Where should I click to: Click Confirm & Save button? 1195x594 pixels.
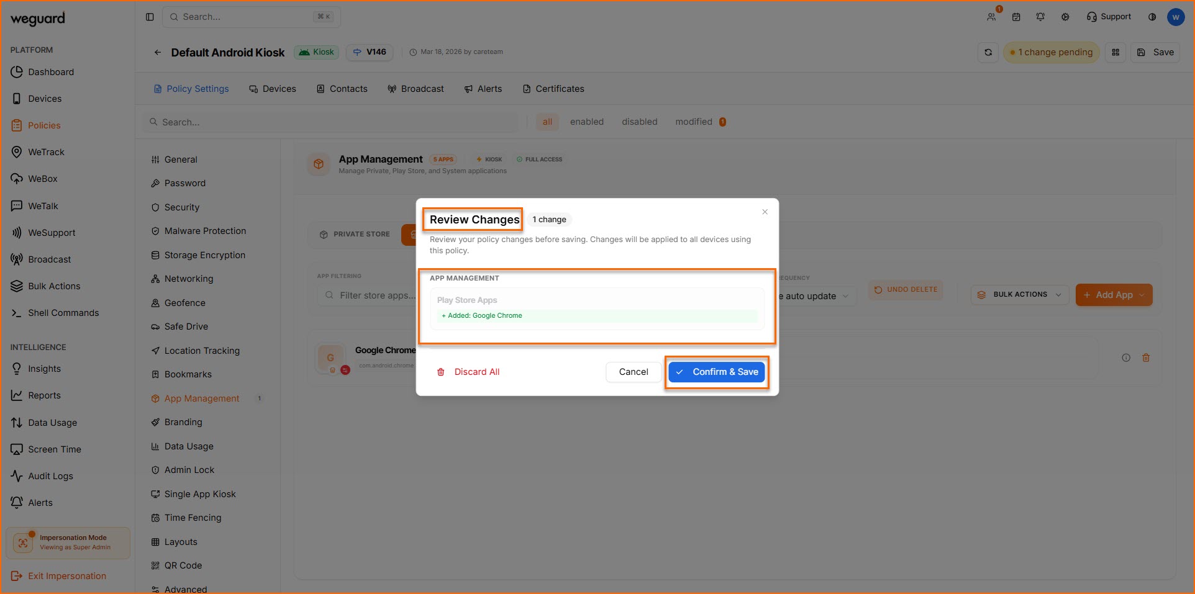coord(717,372)
